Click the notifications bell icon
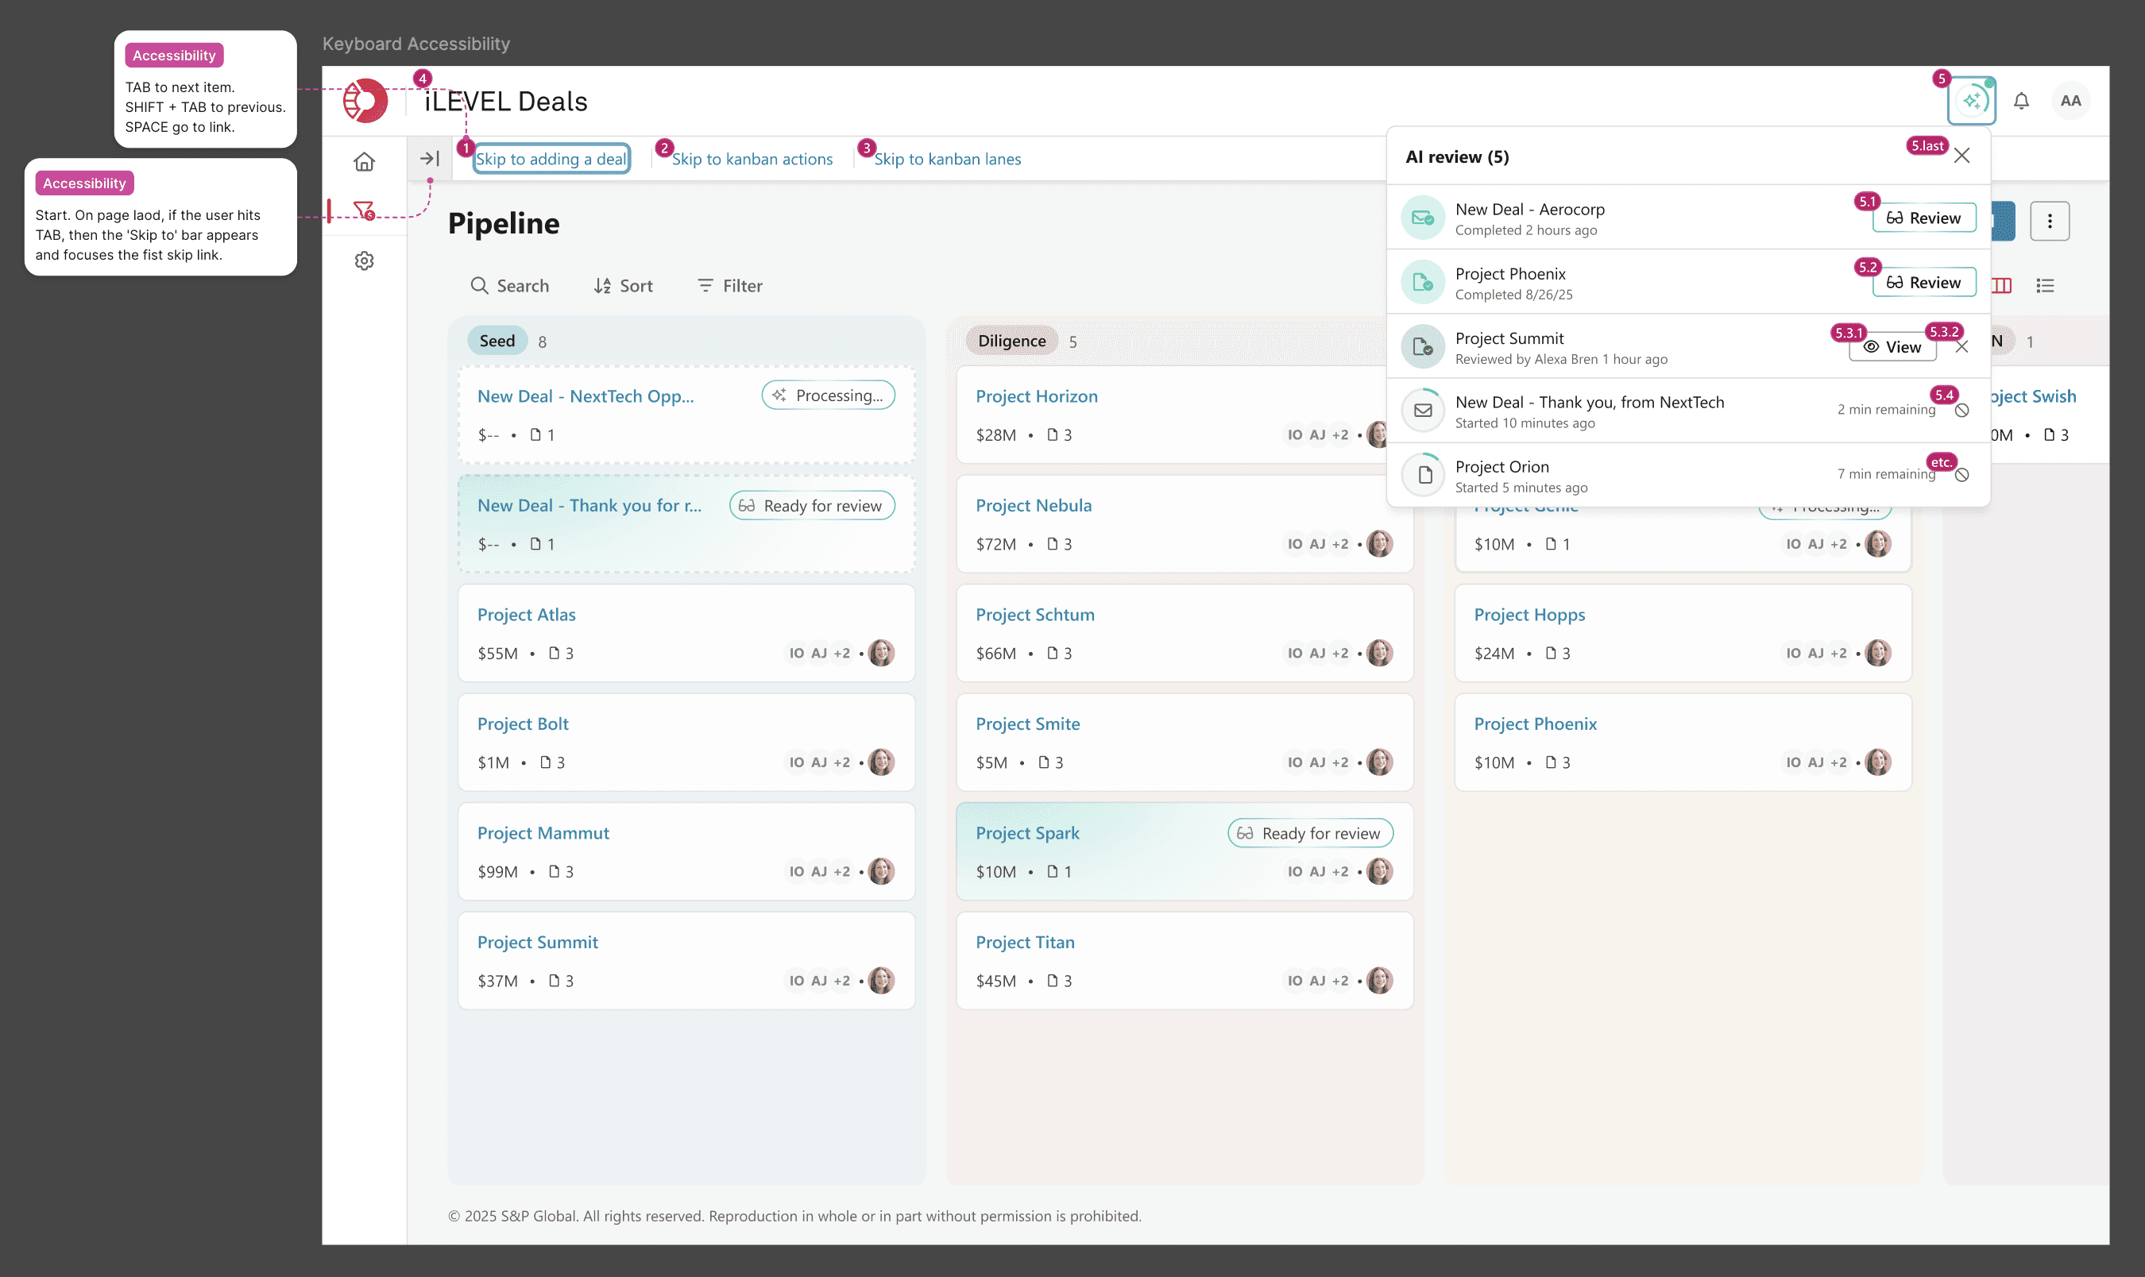This screenshot has height=1277, width=2145. (2021, 101)
